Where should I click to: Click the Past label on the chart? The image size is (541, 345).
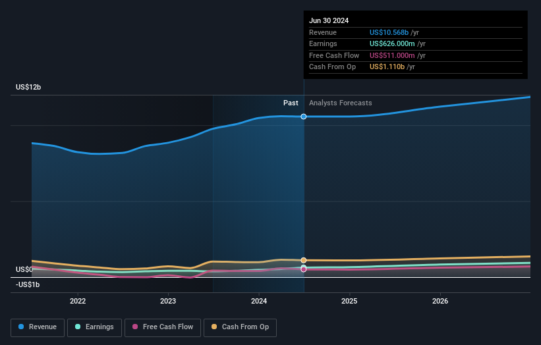(x=291, y=103)
